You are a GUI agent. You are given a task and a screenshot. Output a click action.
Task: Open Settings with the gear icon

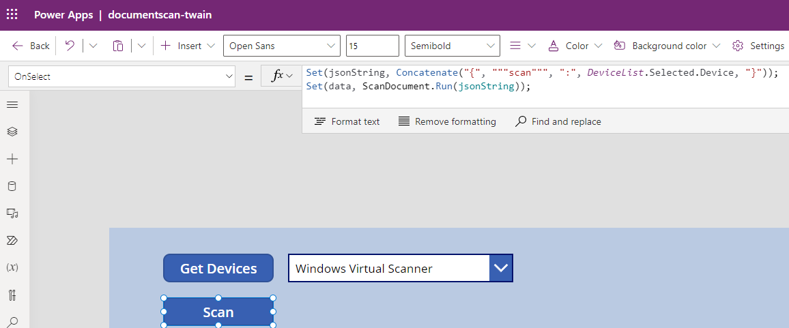pos(758,46)
